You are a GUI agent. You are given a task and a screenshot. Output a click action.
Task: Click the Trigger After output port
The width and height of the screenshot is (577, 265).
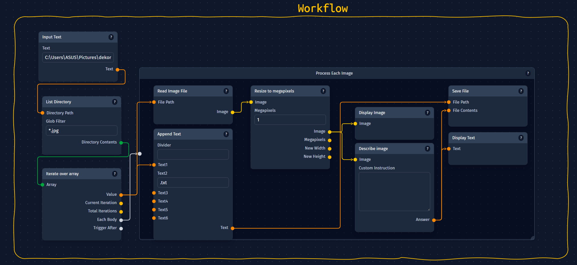tap(121, 229)
